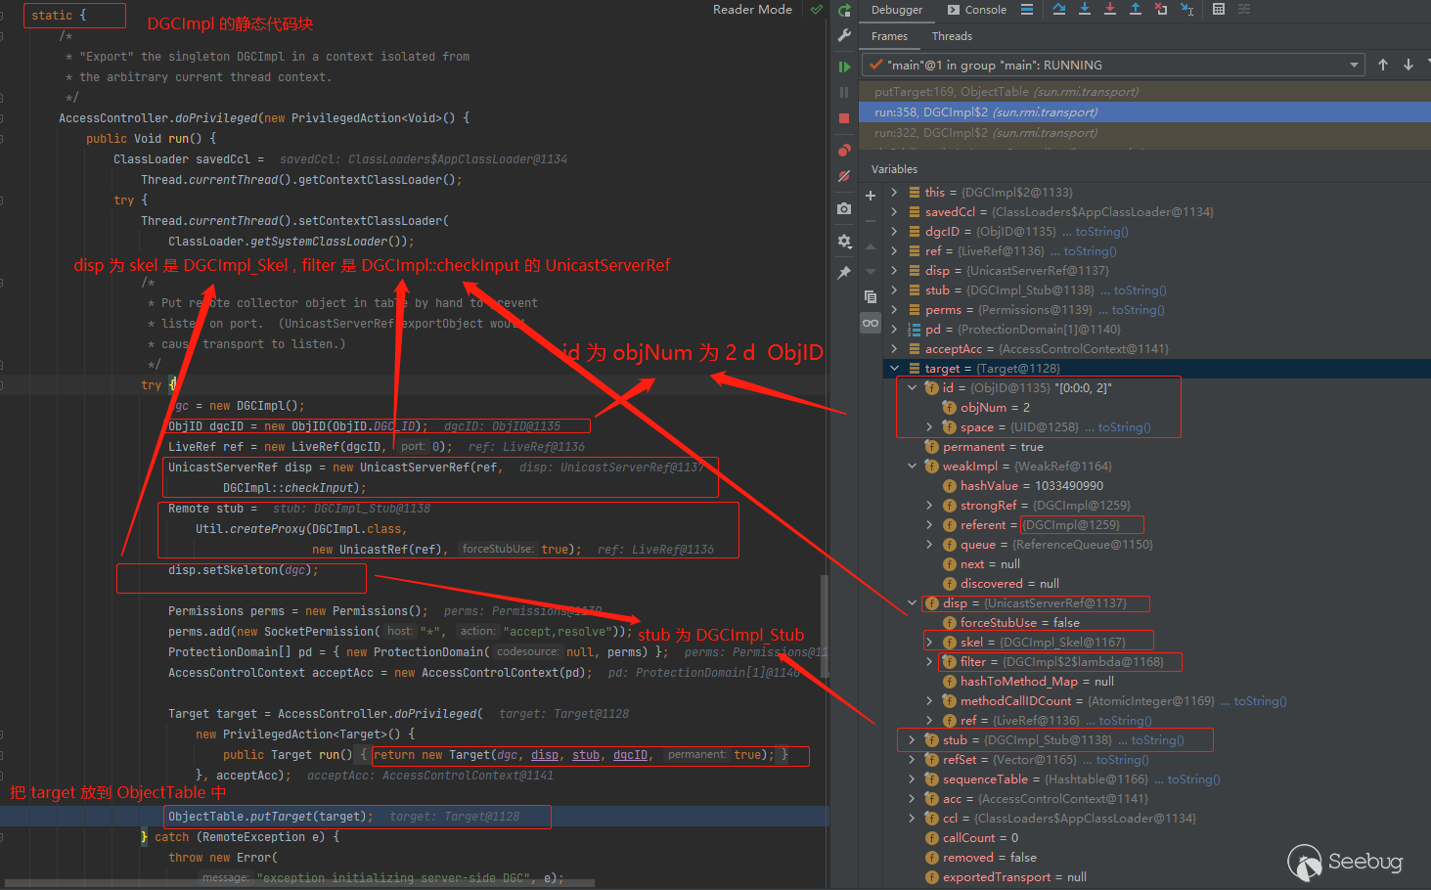Toggle the pin tab icon
Screen dimensions: 1431x890
tap(844, 273)
